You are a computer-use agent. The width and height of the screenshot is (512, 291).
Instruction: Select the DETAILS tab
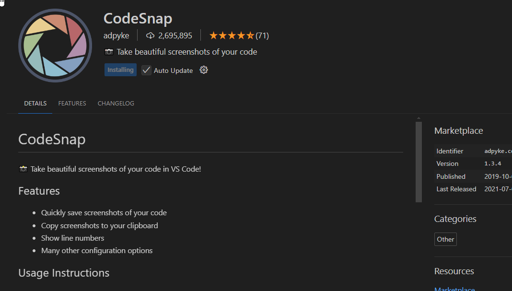click(x=35, y=104)
